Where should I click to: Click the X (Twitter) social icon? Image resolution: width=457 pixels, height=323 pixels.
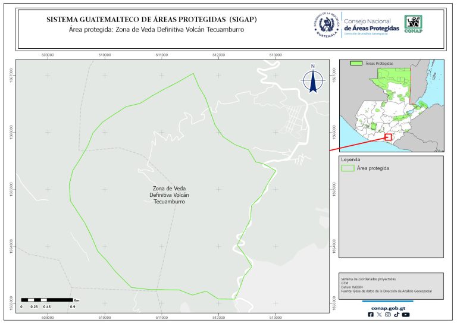click(380, 315)
